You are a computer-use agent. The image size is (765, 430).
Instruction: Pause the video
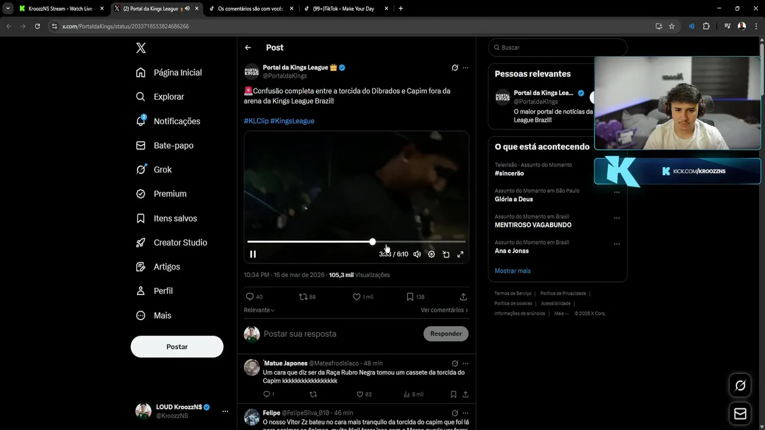pos(253,254)
